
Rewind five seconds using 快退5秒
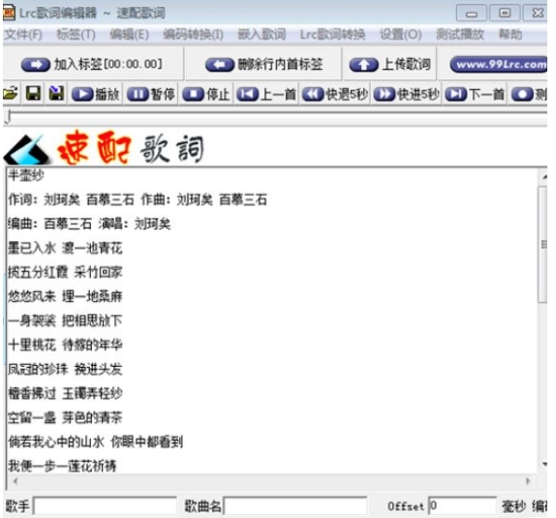coord(335,95)
